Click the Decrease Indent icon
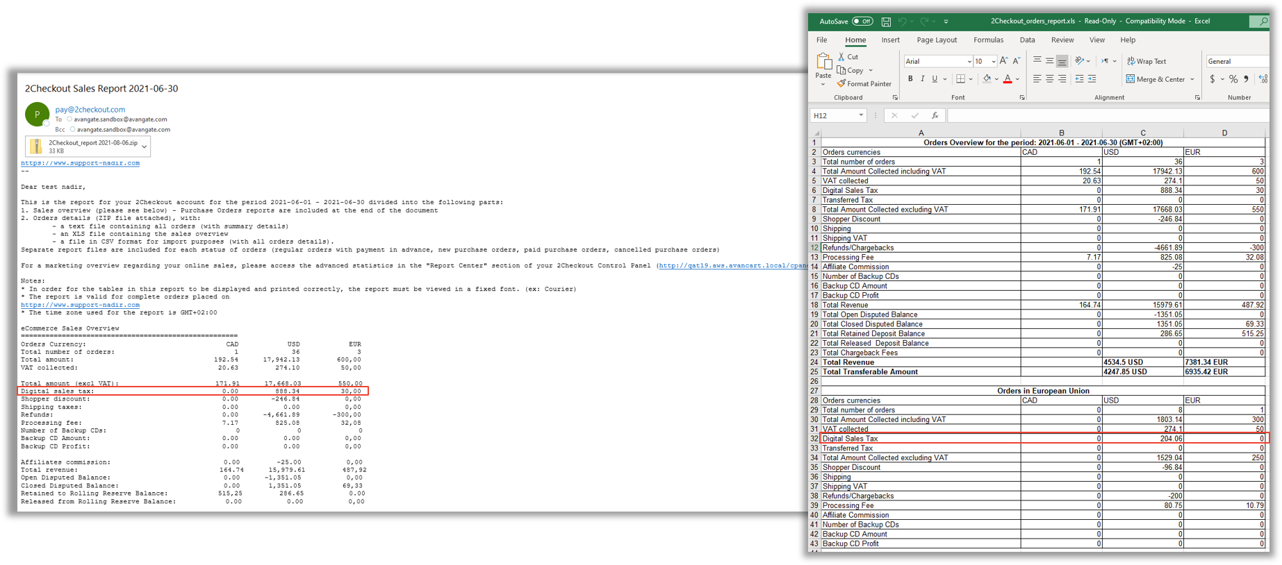The height and width of the screenshot is (565, 1282). (1079, 79)
